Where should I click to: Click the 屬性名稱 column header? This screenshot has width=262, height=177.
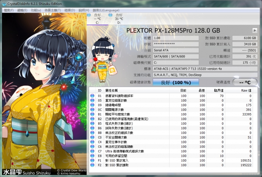tap(136, 90)
